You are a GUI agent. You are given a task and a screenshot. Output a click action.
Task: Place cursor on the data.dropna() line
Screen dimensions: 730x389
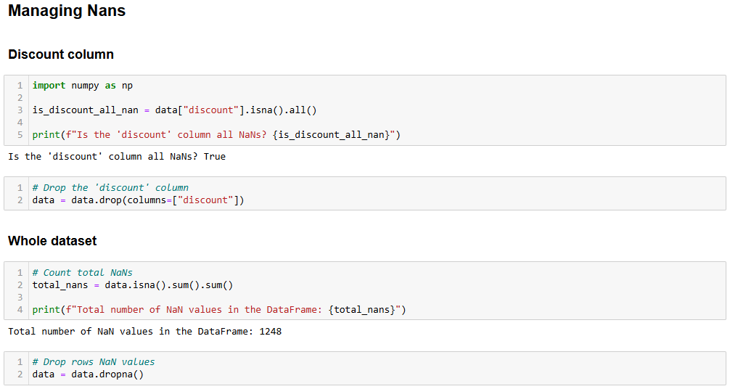(88, 374)
